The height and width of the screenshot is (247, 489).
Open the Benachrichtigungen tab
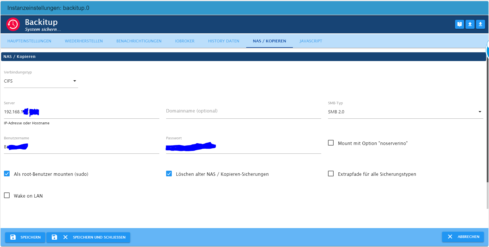tap(139, 41)
